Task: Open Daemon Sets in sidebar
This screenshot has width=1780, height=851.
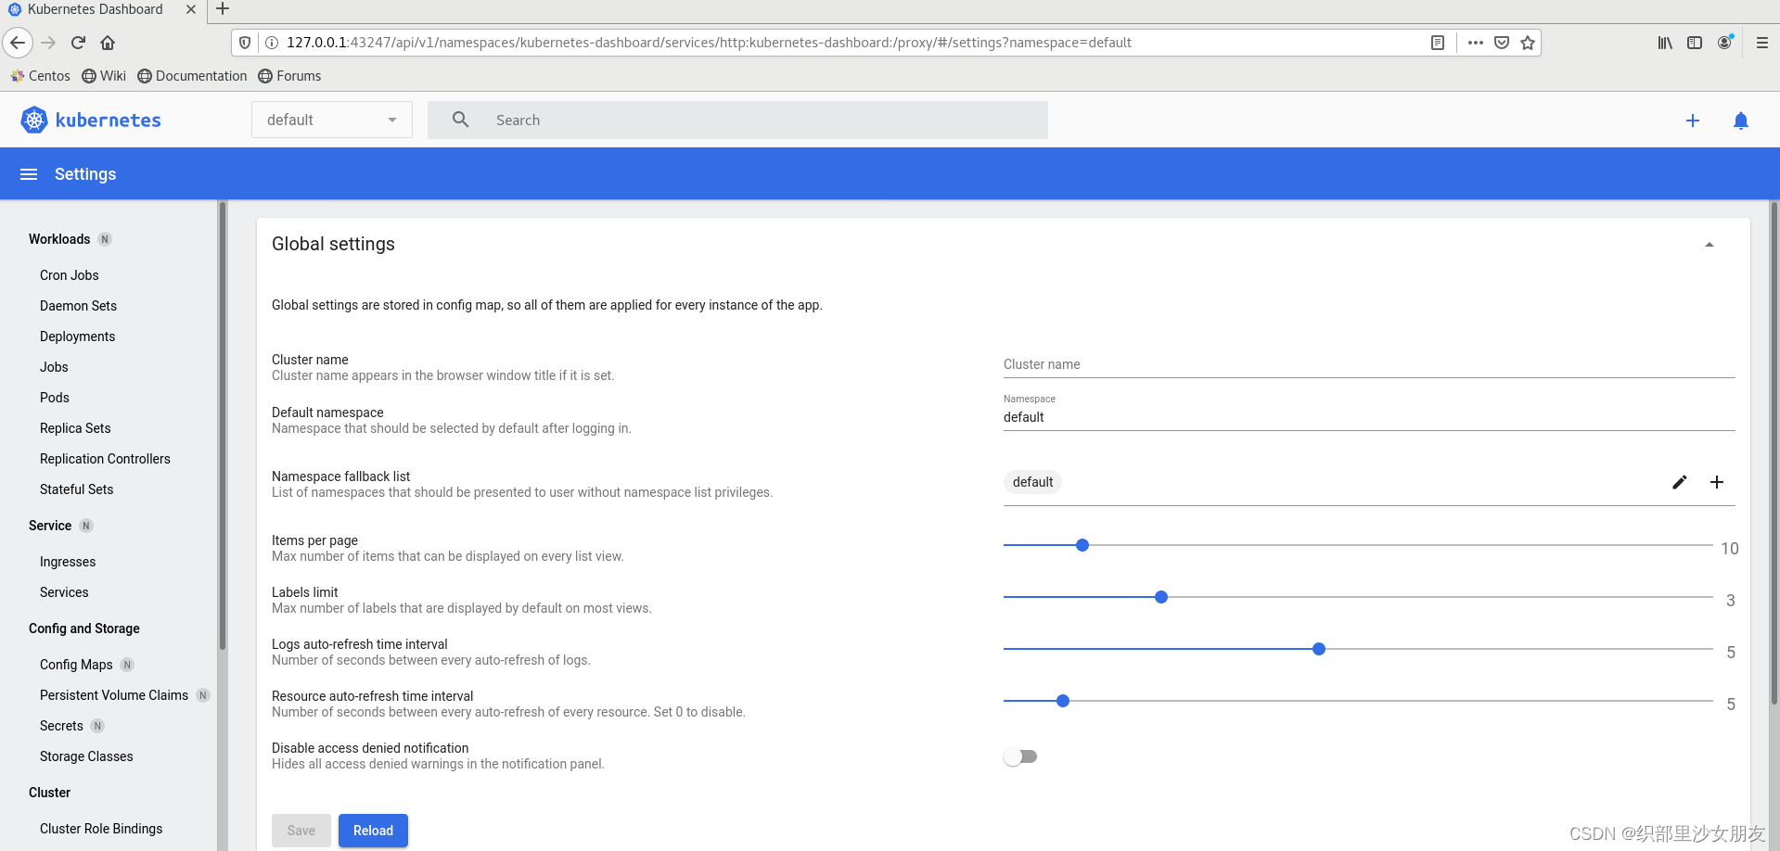Action: pos(78,306)
